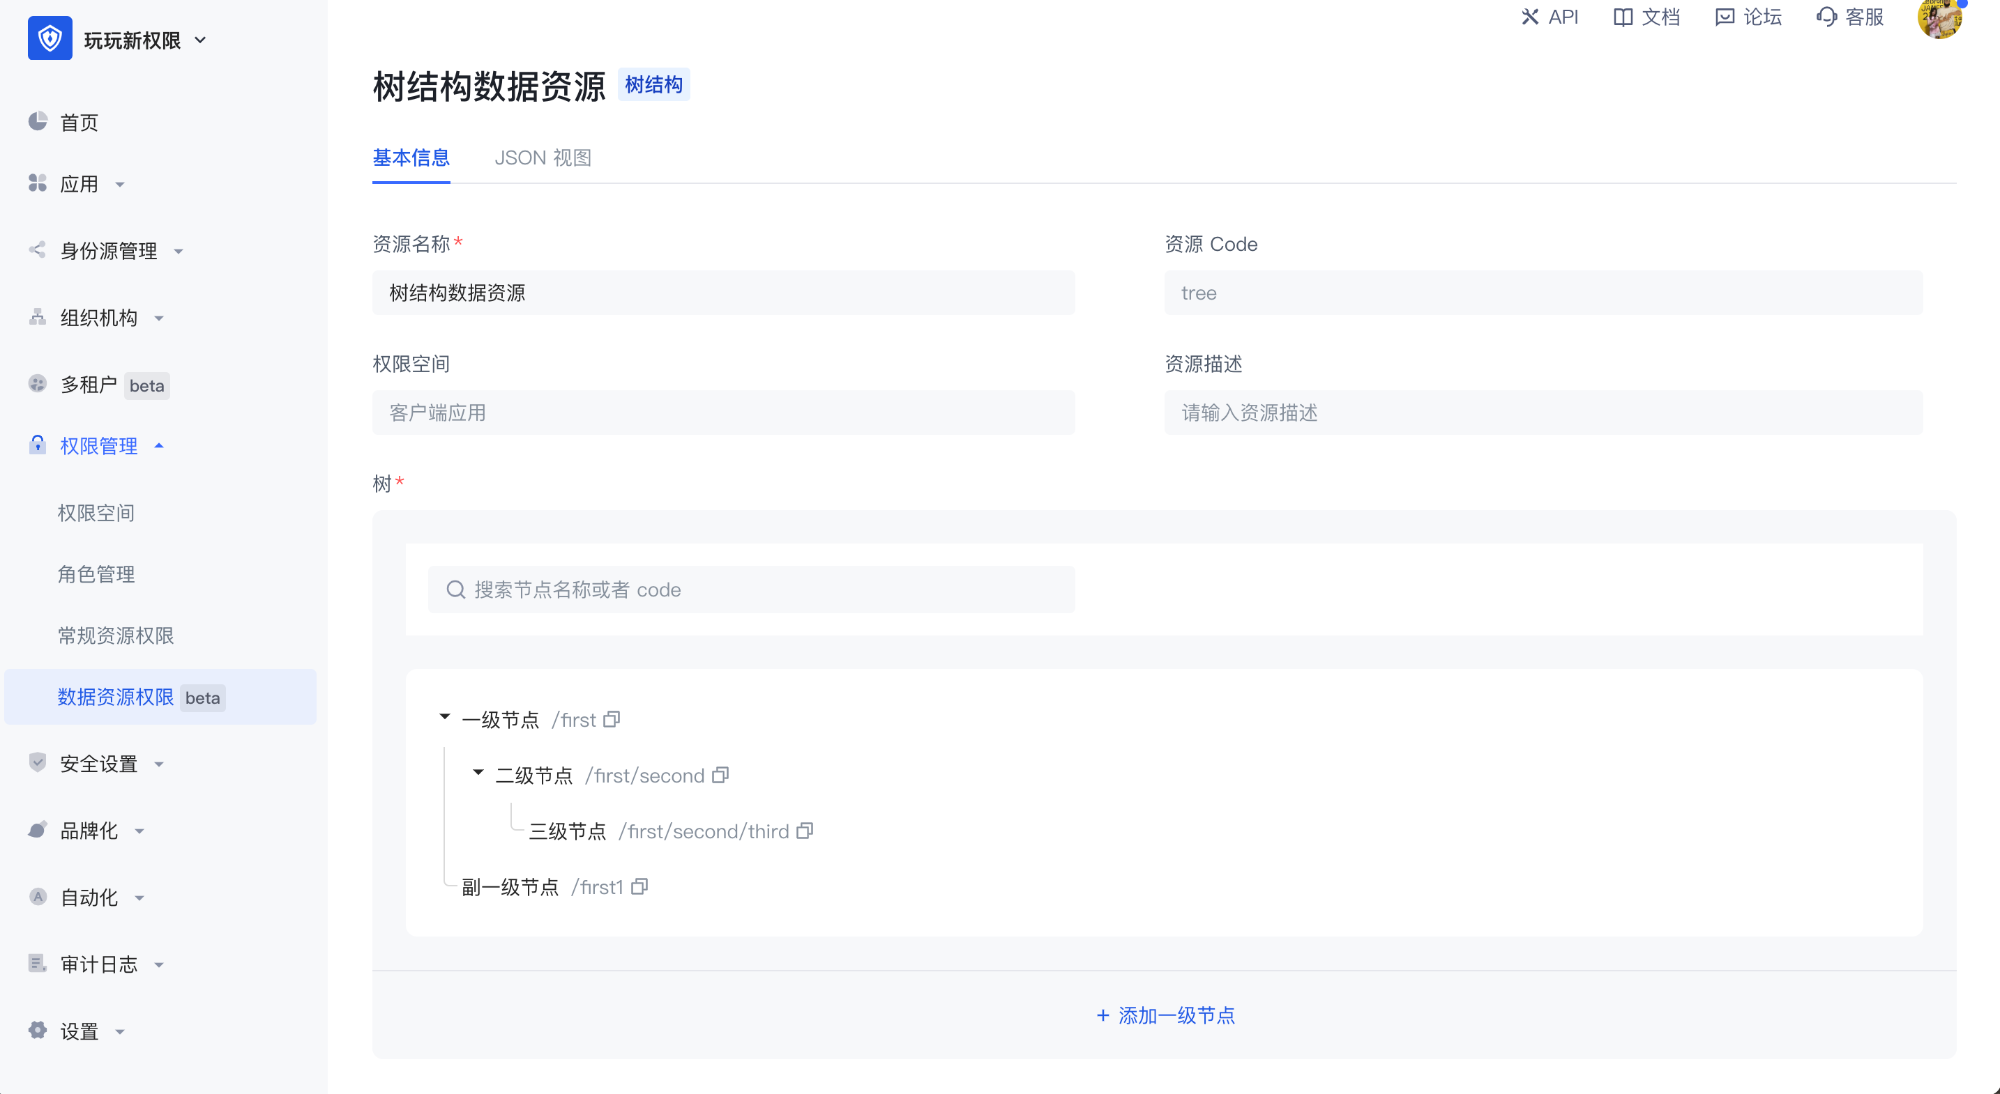
Task: Click the 客服 support headset icon
Action: (1826, 16)
